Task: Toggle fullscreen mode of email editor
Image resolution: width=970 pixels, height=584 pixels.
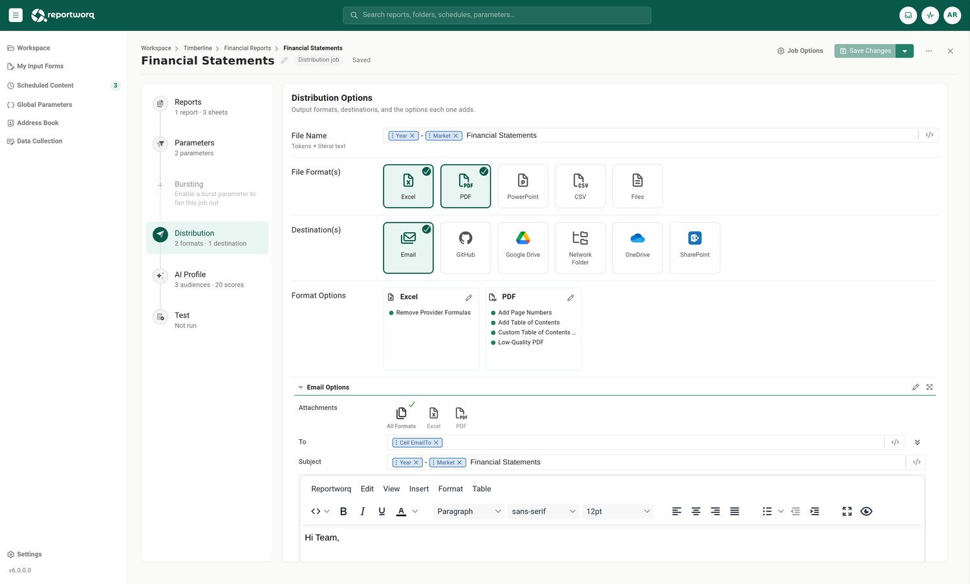Action: point(847,512)
